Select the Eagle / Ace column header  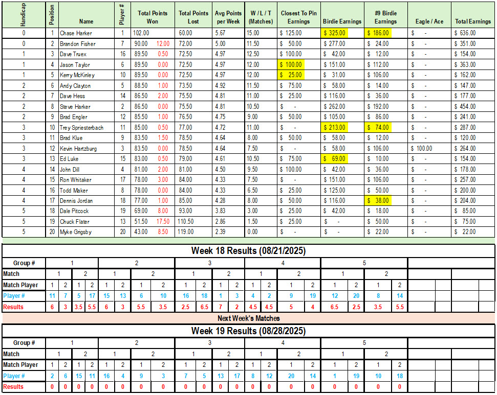pos(429,21)
